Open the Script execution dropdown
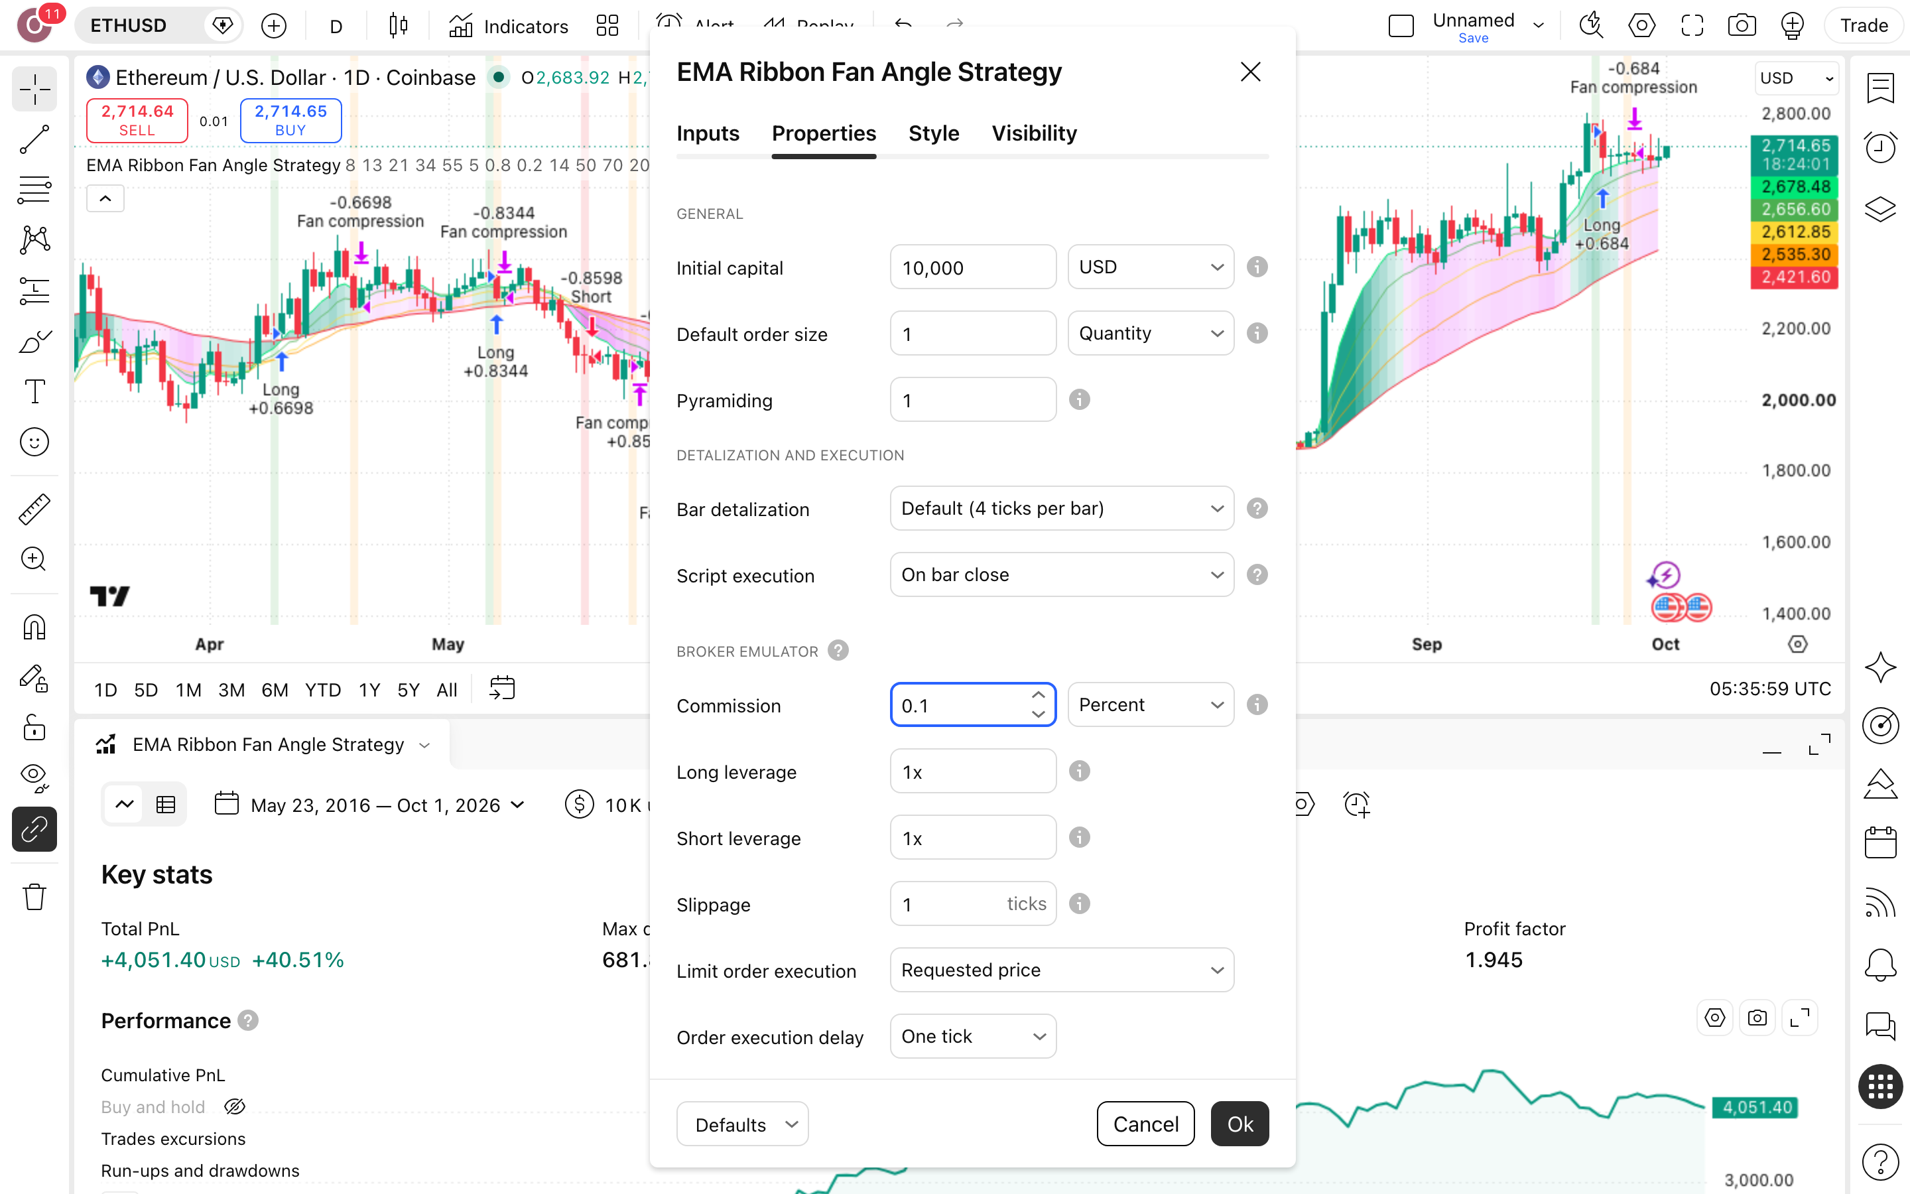This screenshot has width=1910, height=1194. tap(1062, 575)
